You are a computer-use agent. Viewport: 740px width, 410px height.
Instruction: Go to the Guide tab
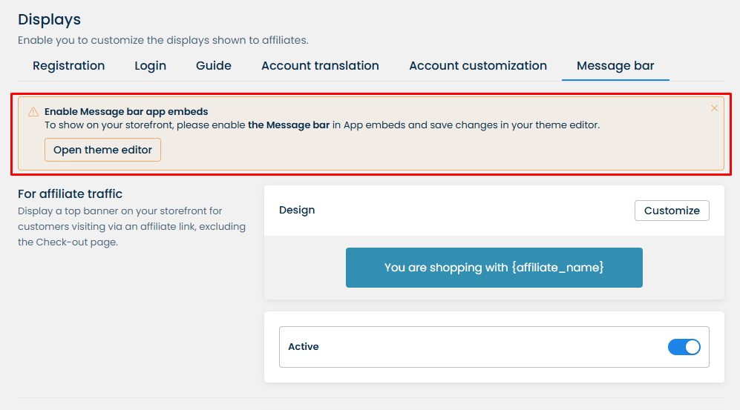[214, 66]
